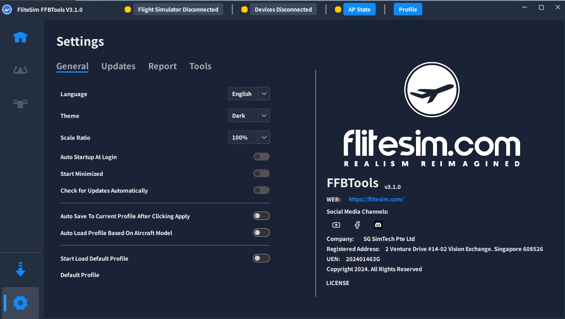
Task: Open the flitesim.com website link
Action: point(376,200)
